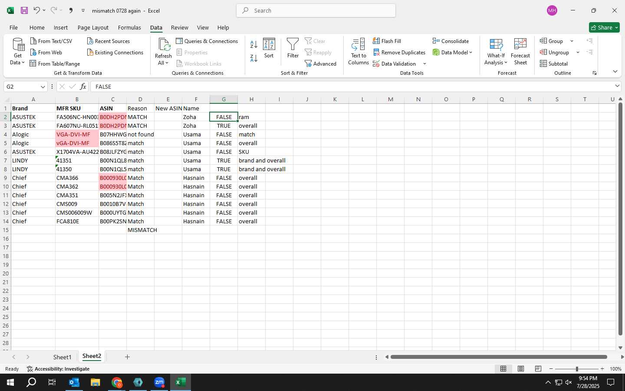Open What-If Analysis menu
Image resolution: width=625 pixels, height=391 pixels.
click(x=496, y=52)
